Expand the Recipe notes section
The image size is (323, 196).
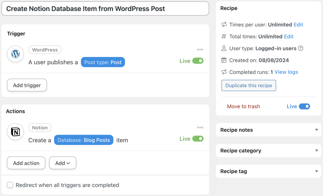316,130
